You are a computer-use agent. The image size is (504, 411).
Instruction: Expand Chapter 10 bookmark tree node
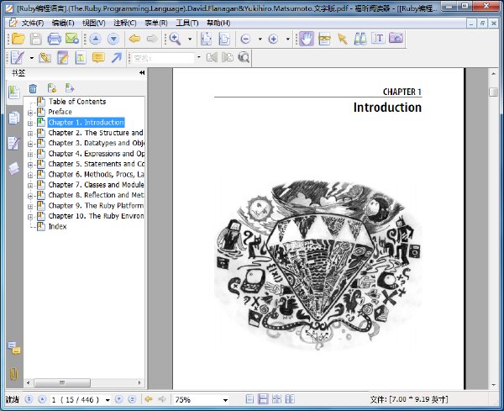point(30,217)
